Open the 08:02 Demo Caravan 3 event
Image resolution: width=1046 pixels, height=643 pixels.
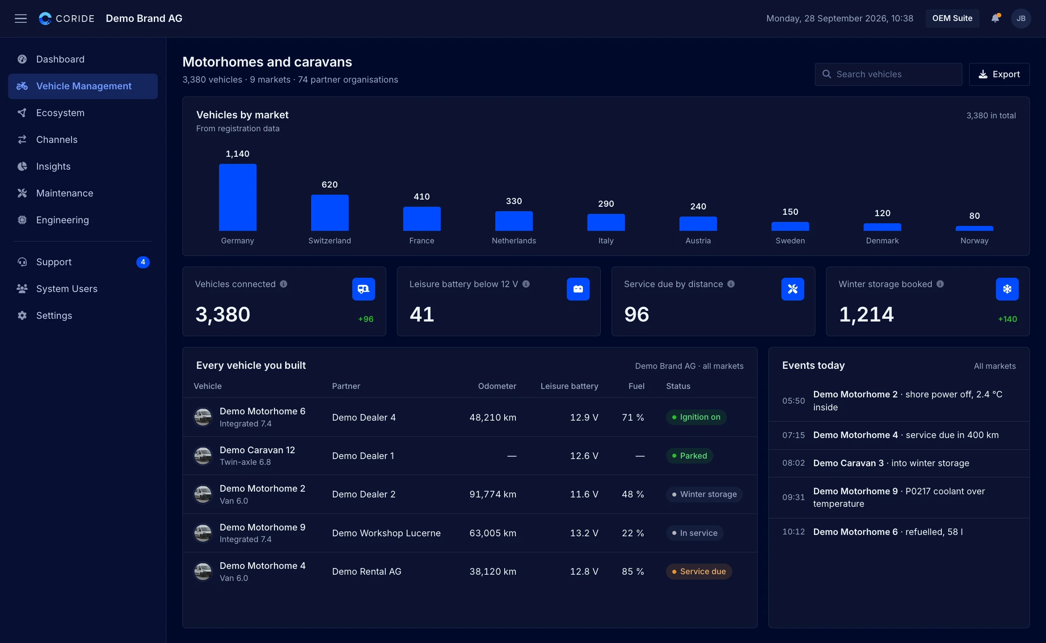pyautogui.click(x=899, y=463)
